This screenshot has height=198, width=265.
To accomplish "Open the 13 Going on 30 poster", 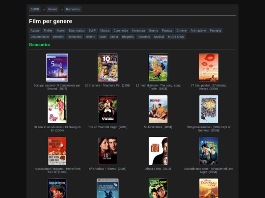I will (57, 109).
